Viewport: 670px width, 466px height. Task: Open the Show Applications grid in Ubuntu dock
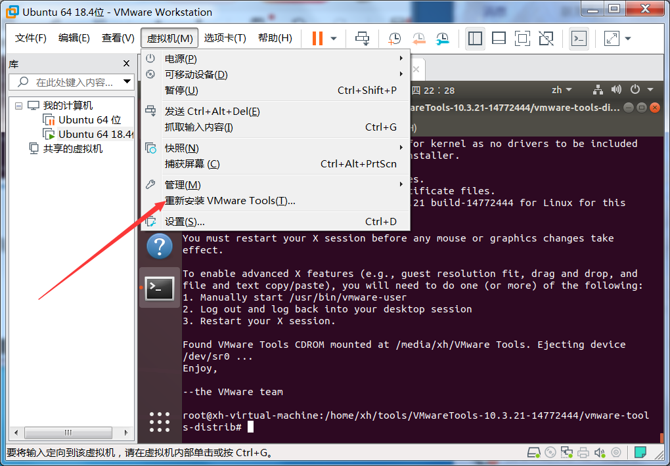pos(160,422)
